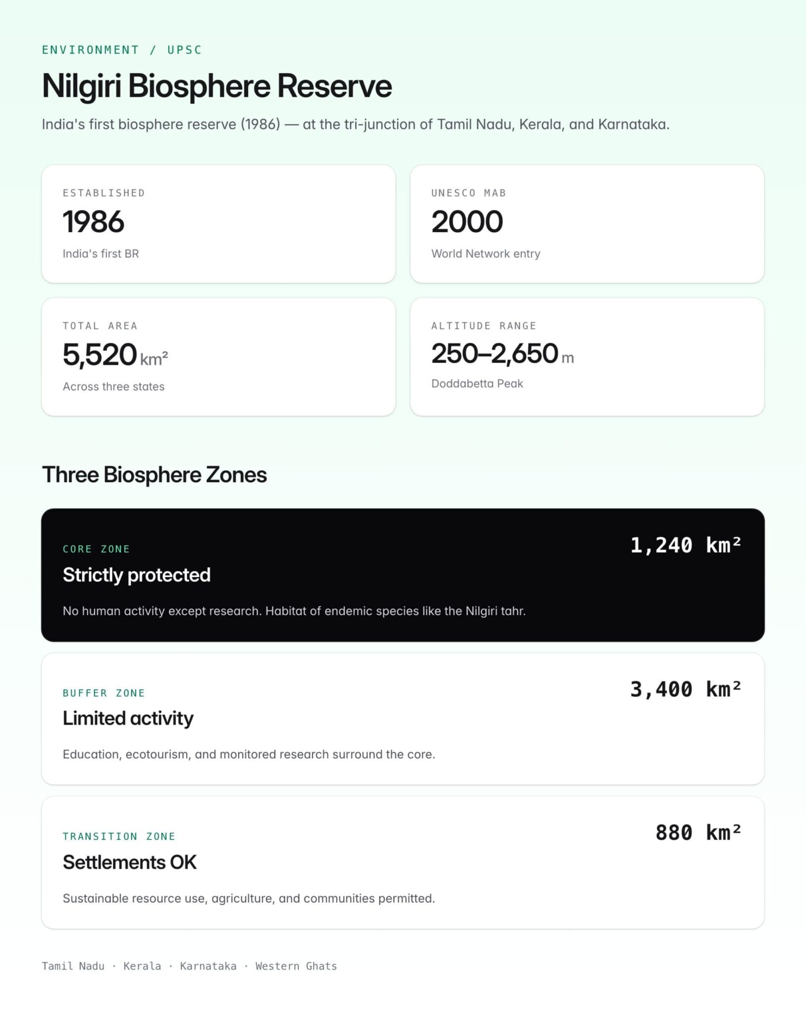Click the footer states tag line

tap(189, 966)
